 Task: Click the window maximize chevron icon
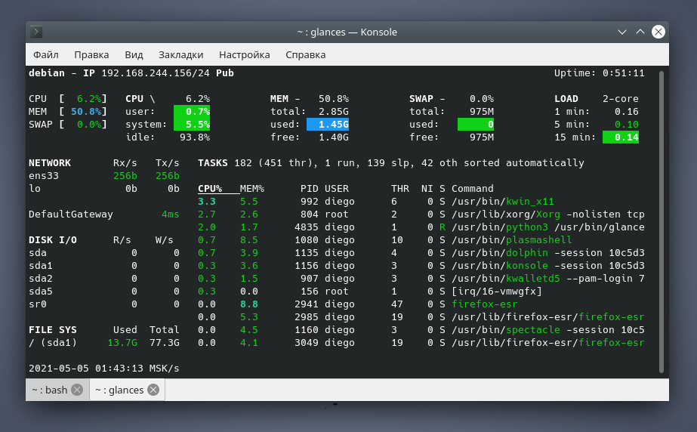click(x=640, y=32)
